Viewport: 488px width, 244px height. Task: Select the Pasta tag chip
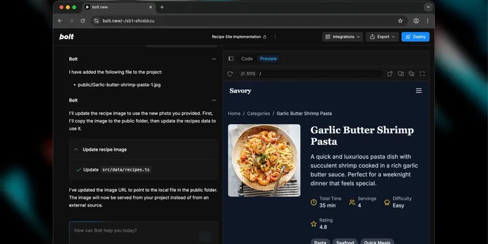(x=320, y=242)
